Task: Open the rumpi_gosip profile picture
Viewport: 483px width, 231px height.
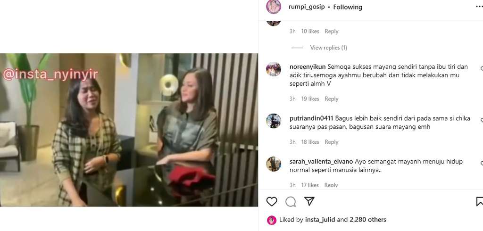Action: pos(274,7)
